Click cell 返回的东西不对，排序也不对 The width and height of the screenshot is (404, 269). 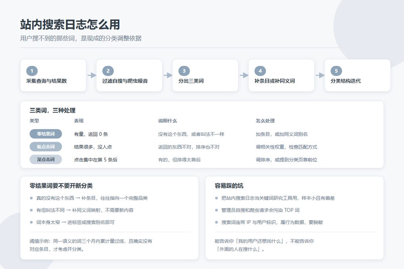pyautogui.click(x=189, y=147)
